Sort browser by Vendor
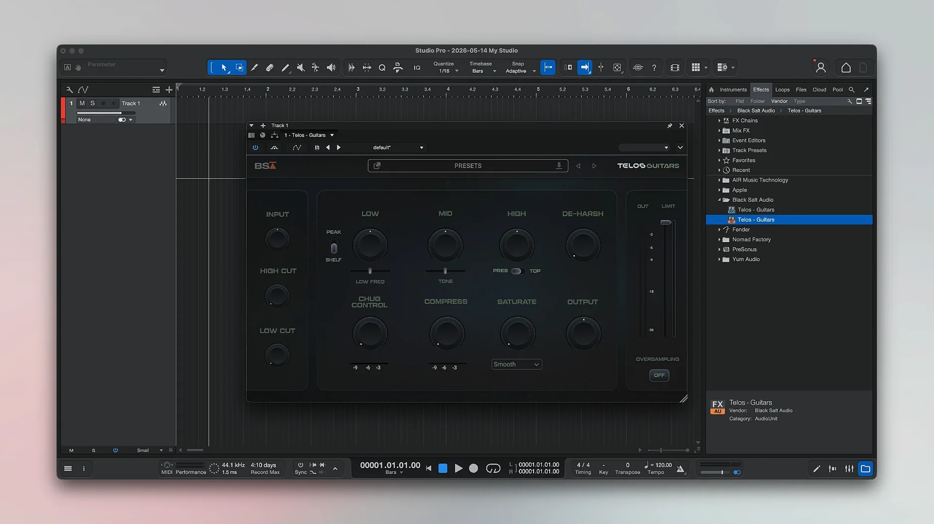The width and height of the screenshot is (934, 524). point(779,101)
